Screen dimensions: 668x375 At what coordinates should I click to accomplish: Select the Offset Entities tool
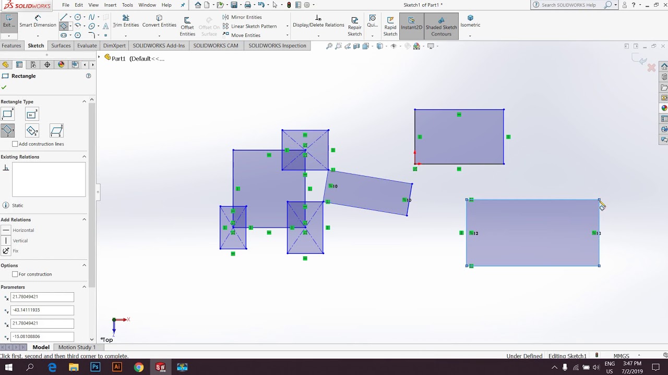(187, 26)
